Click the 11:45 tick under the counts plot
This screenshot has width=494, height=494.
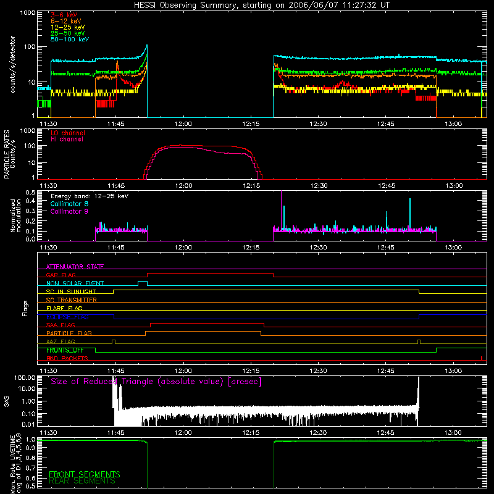pyautogui.click(x=116, y=124)
